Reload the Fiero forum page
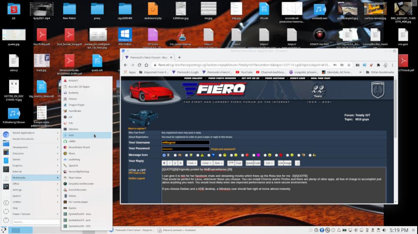This screenshot has width=418, height=234. [x=139, y=65]
